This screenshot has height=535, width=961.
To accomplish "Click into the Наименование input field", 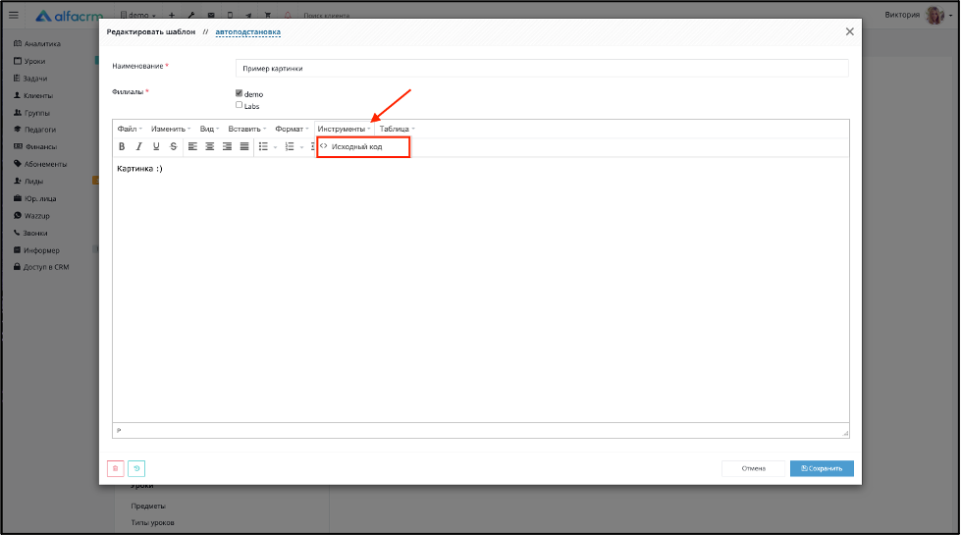I will pyautogui.click(x=542, y=68).
